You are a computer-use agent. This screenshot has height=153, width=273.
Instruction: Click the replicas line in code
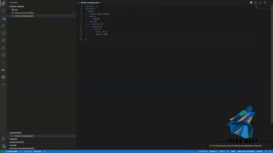point(97,24)
